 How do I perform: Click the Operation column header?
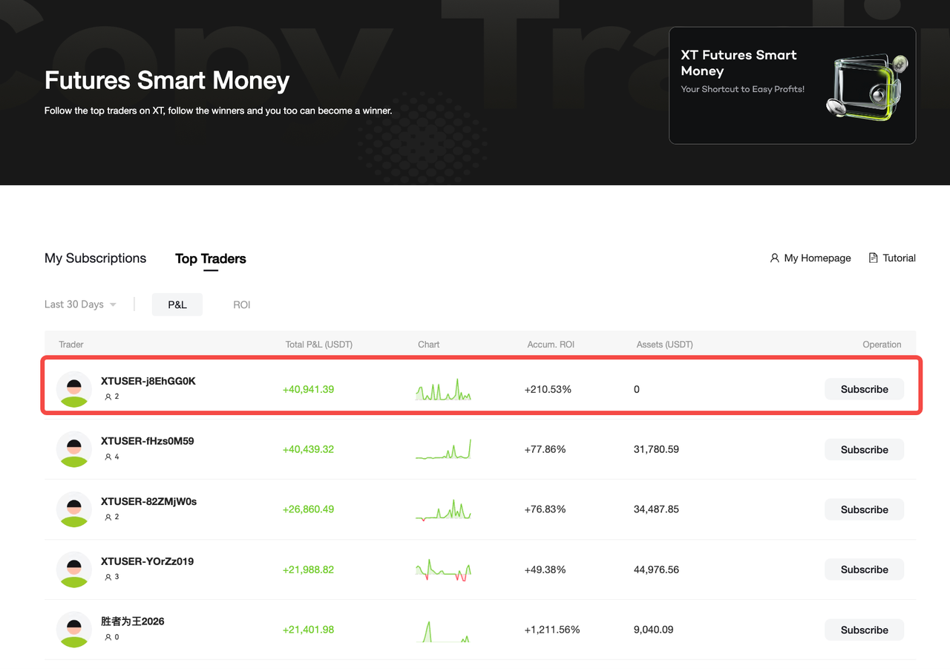882,345
